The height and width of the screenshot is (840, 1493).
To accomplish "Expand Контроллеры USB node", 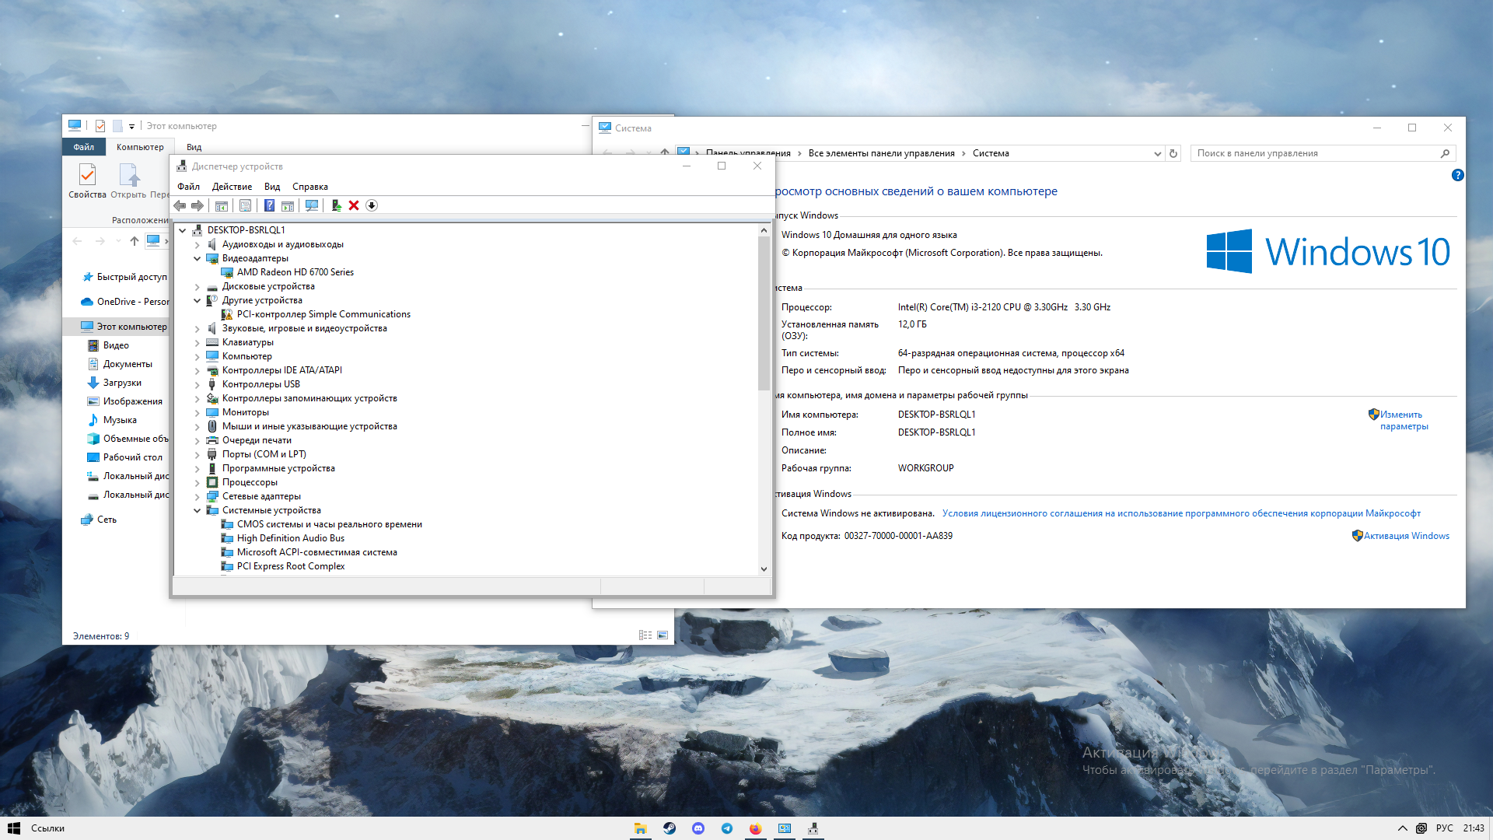I will [198, 384].
